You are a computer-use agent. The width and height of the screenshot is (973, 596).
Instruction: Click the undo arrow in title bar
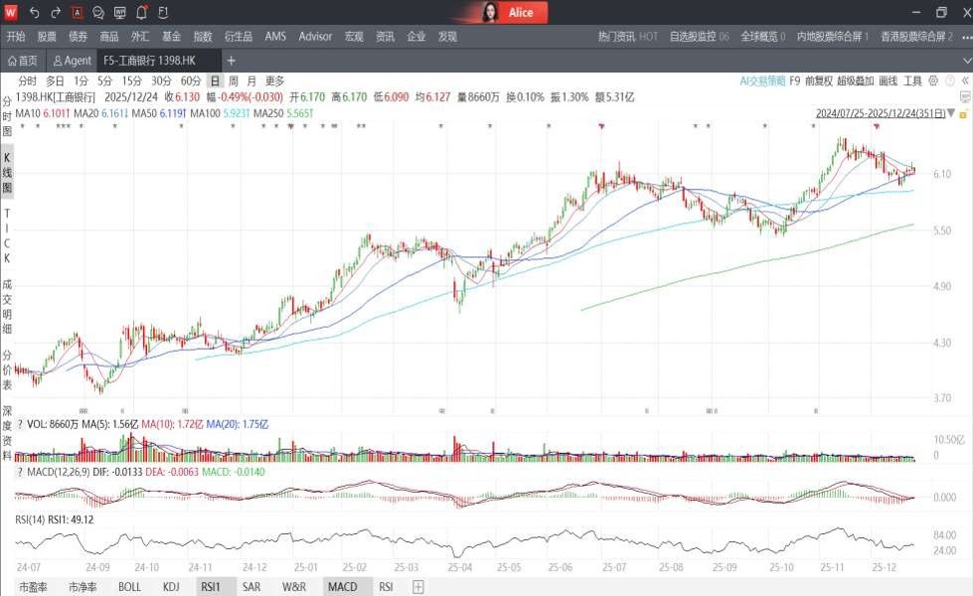[x=34, y=13]
